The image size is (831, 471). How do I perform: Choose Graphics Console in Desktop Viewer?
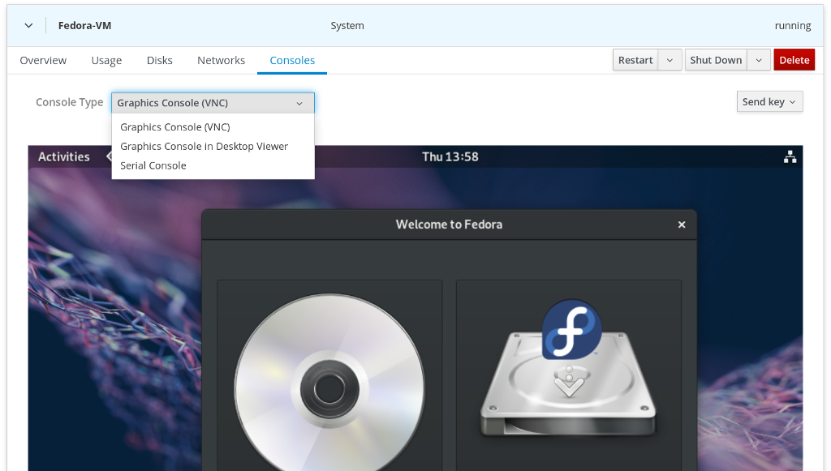pos(213,146)
